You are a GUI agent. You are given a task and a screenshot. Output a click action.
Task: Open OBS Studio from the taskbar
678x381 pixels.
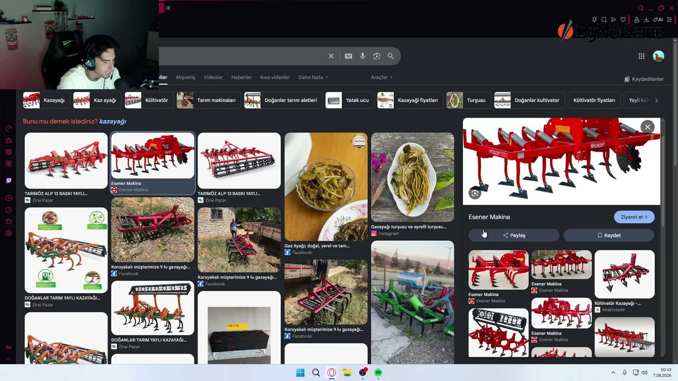pyautogui.click(x=363, y=373)
